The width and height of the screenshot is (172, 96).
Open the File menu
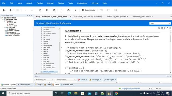click(4, 3)
